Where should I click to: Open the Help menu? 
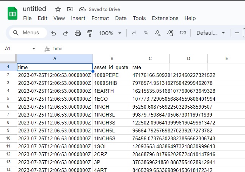pos(190,18)
